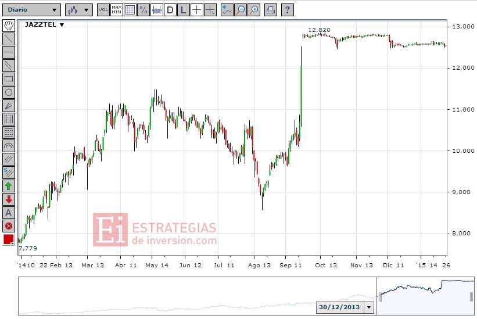Expand the 30/12/2013 date dropdown
The image size is (477, 319).
pos(369,307)
